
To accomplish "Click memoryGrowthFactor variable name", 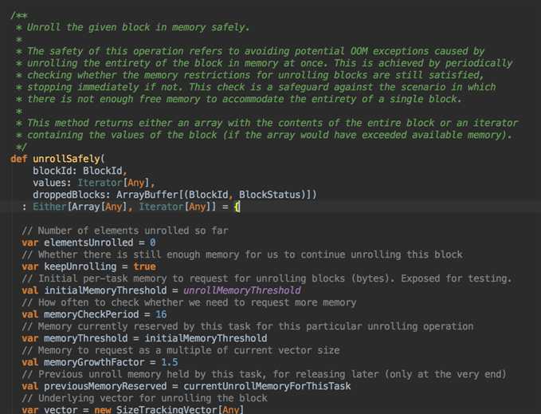I will point(94,362).
